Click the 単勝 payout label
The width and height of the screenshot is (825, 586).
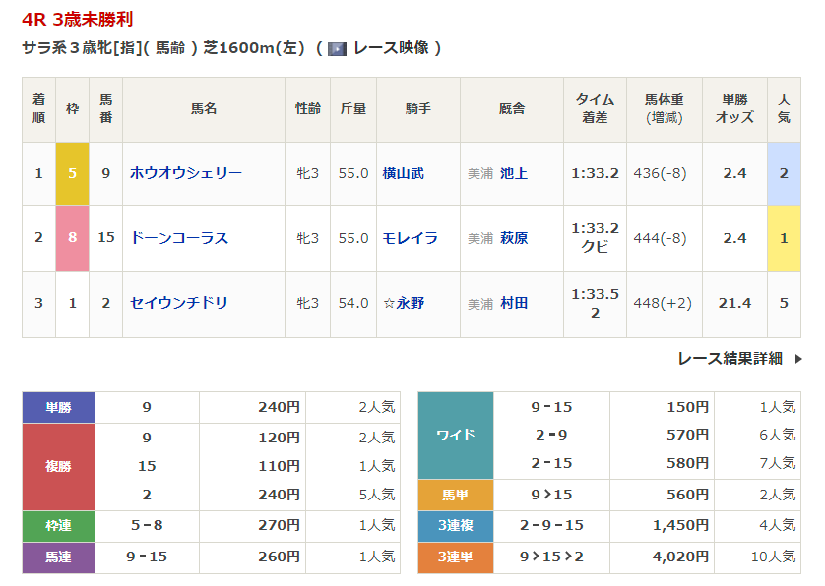(58, 407)
